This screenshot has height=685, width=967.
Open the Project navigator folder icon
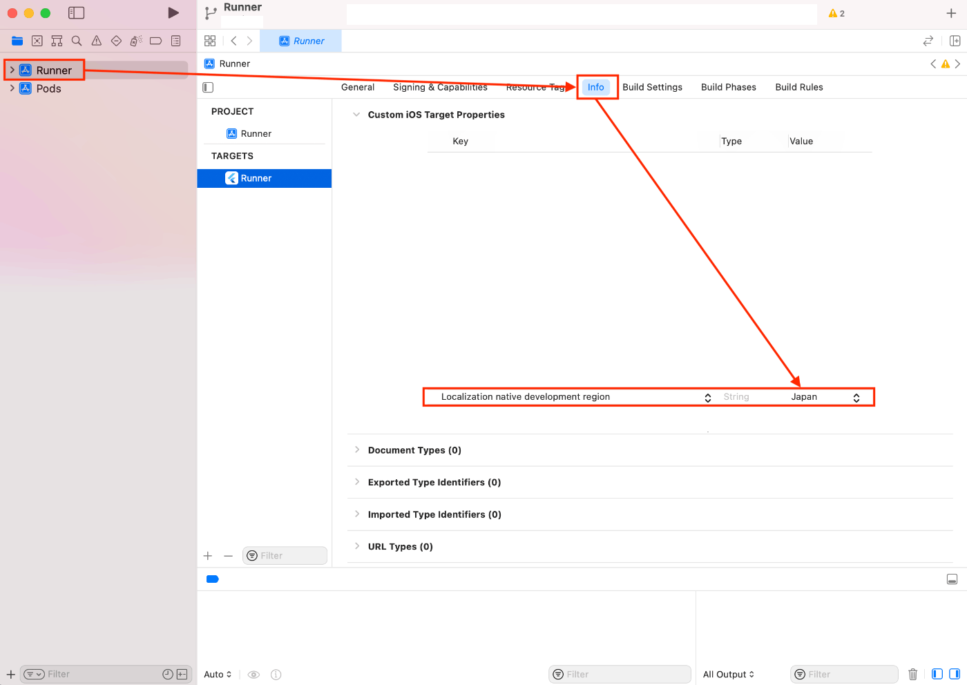click(x=17, y=41)
